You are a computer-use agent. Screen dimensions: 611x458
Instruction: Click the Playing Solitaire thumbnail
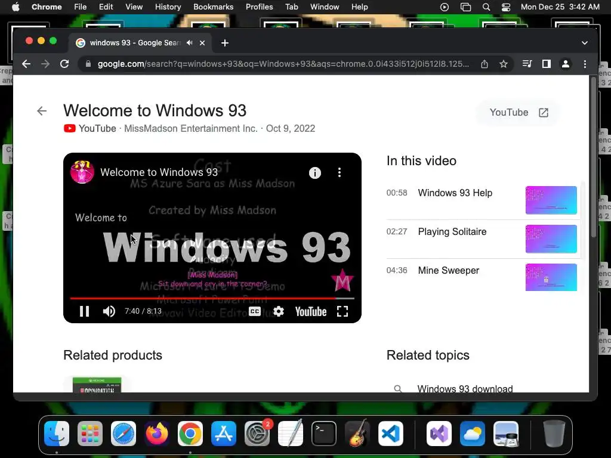[x=551, y=239]
